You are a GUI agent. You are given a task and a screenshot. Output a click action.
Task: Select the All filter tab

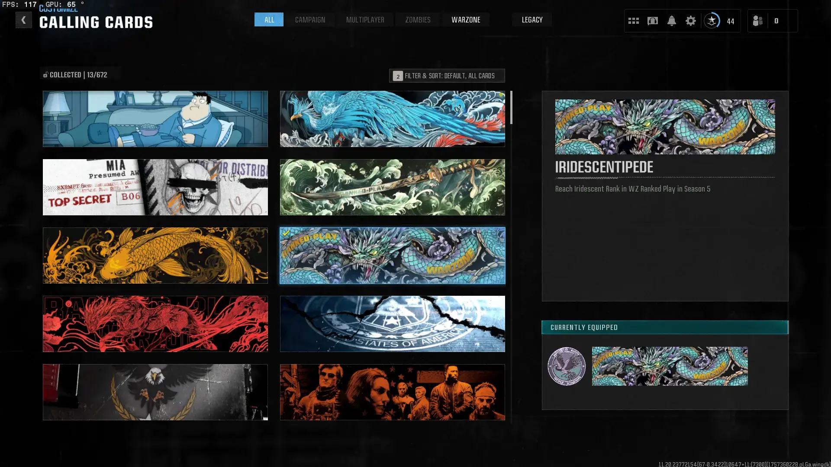click(x=269, y=20)
